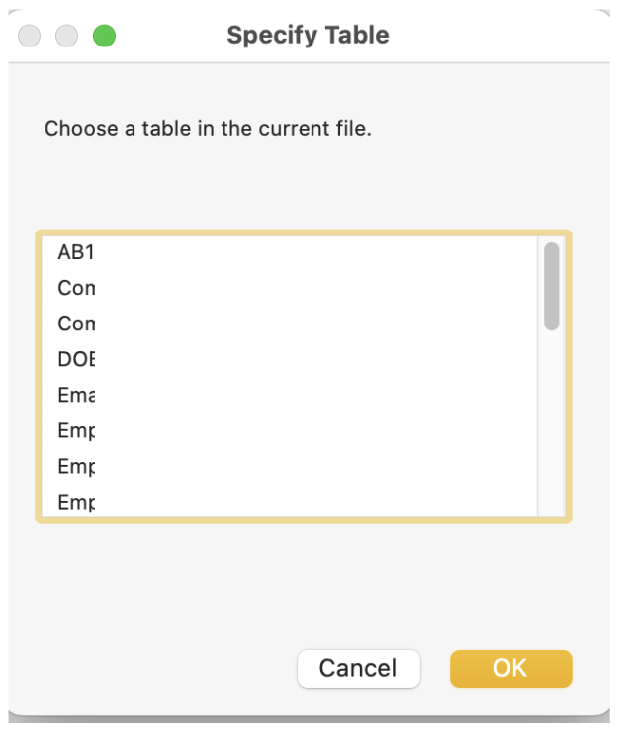Click the gray minimize window button
The width and height of the screenshot is (624, 742).
66,36
